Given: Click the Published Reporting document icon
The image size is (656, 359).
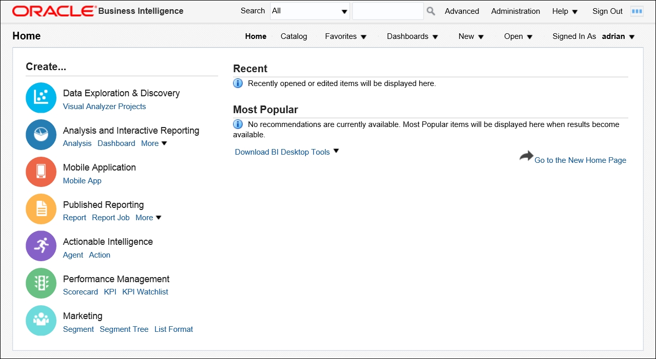Looking at the screenshot, I should tap(41, 209).
